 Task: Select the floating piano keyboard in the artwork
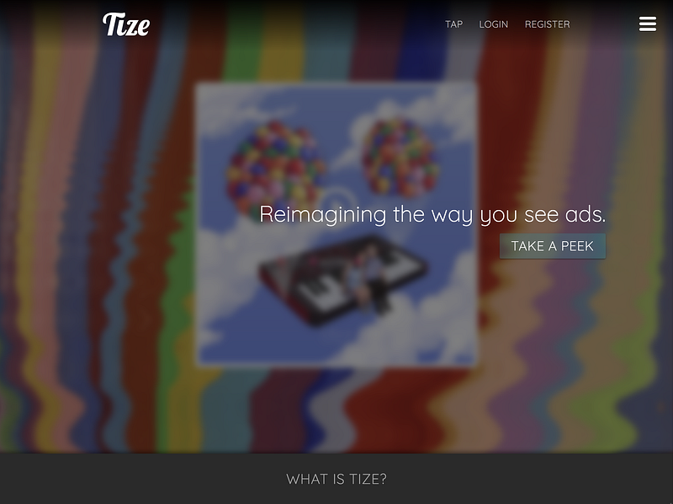343,279
